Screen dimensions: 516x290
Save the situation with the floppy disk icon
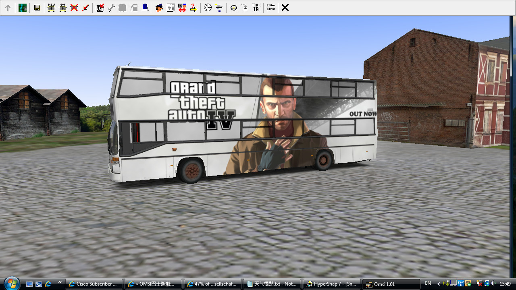pos(37,8)
